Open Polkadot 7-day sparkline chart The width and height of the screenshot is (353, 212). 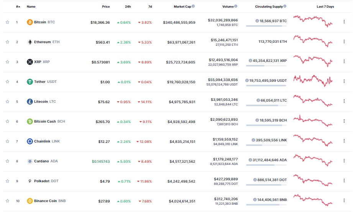pos(313,180)
